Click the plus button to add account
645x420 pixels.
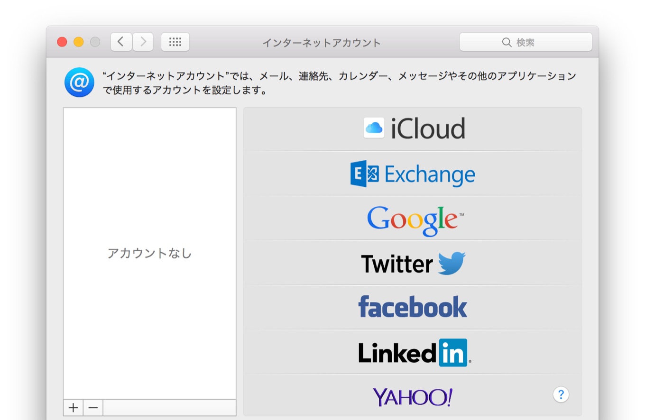pyautogui.click(x=73, y=408)
